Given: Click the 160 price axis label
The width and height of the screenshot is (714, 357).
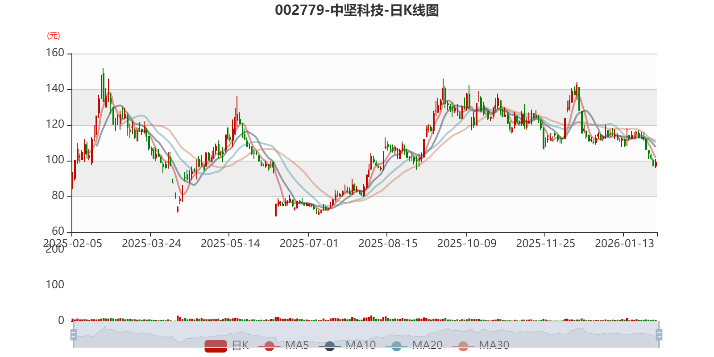Looking at the screenshot, I should click(55, 53).
